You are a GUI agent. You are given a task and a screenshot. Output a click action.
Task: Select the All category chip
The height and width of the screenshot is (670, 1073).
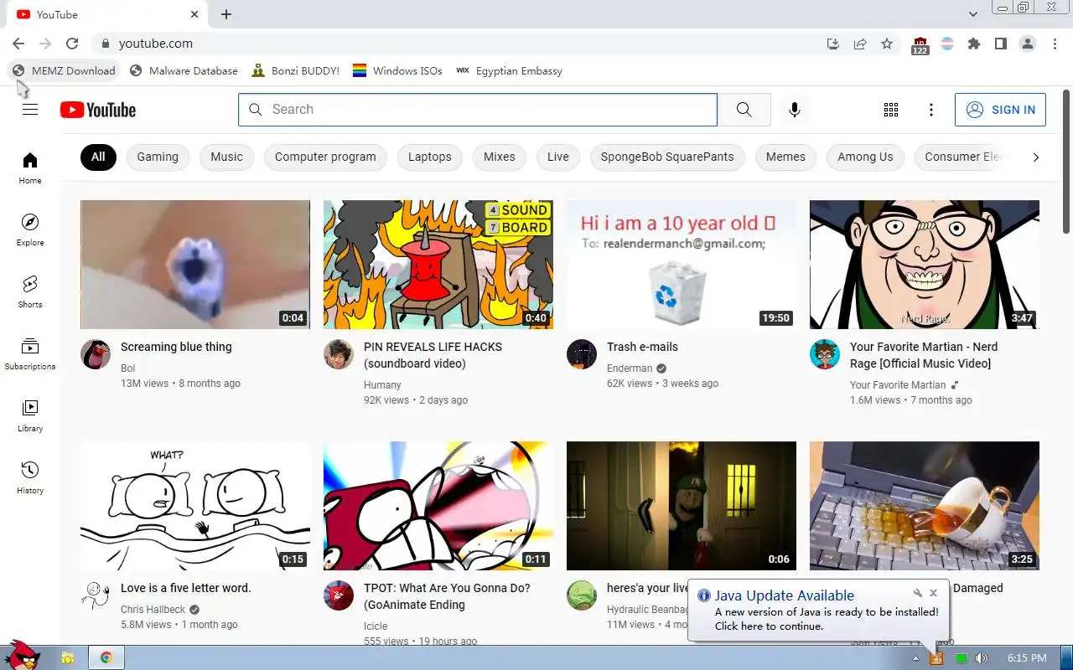(x=98, y=157)
